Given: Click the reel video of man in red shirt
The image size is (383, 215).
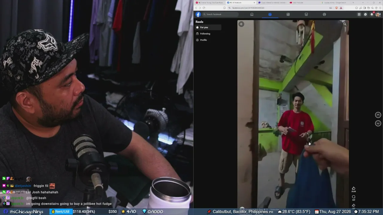Looking at the screenshot, I should (293, 114).
